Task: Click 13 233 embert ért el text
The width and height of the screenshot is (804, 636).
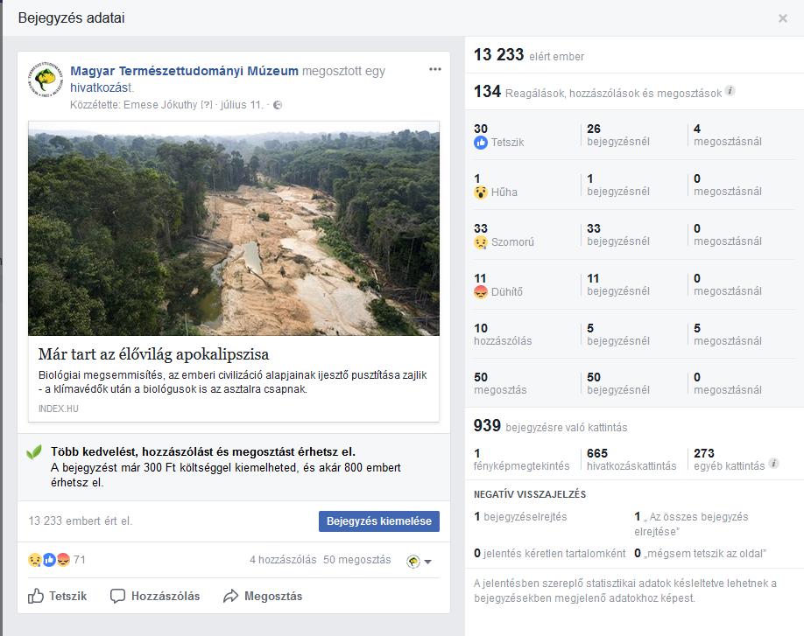Action: [x=80, y=521]
